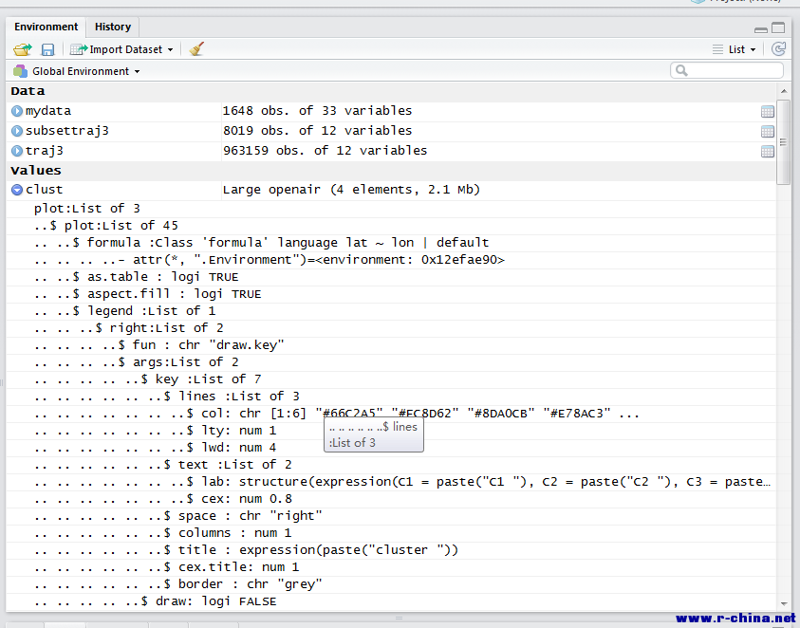Select the subsettraj3 variable name
Screen dimensions: 800x628
pos(67,131)
